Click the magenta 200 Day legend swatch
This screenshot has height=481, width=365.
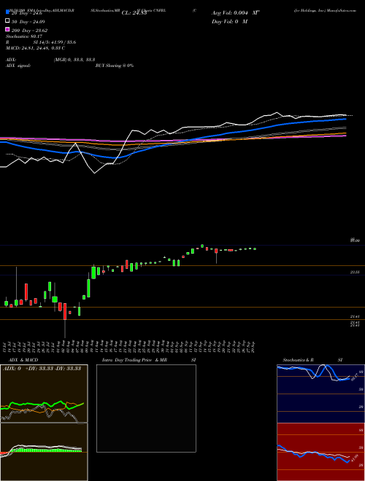[8, 29]
